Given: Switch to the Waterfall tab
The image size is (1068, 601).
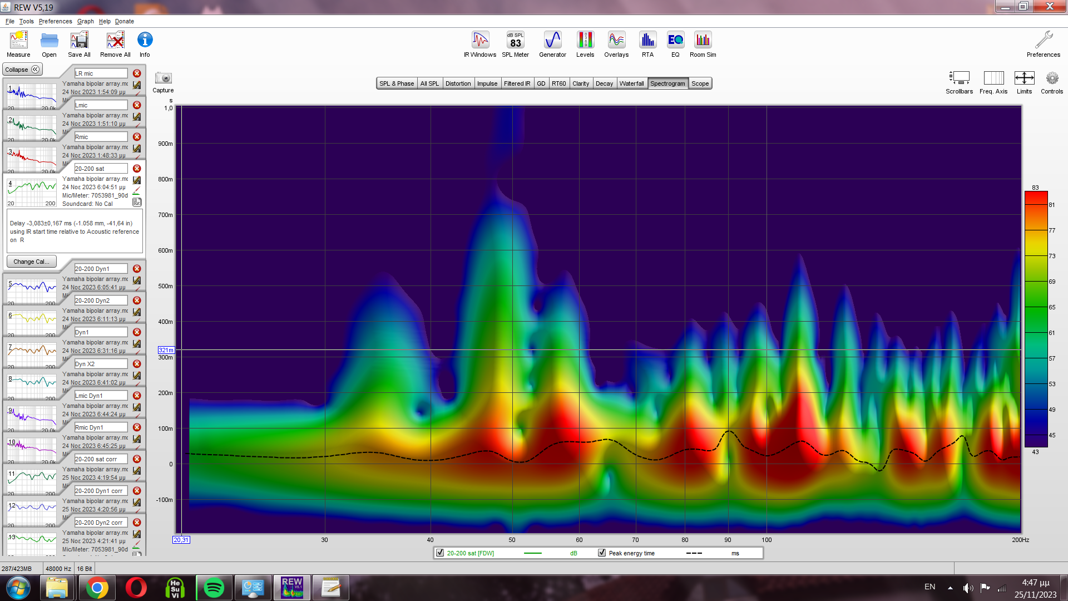Looking at the screenshot, I should [x=631, y=83].
